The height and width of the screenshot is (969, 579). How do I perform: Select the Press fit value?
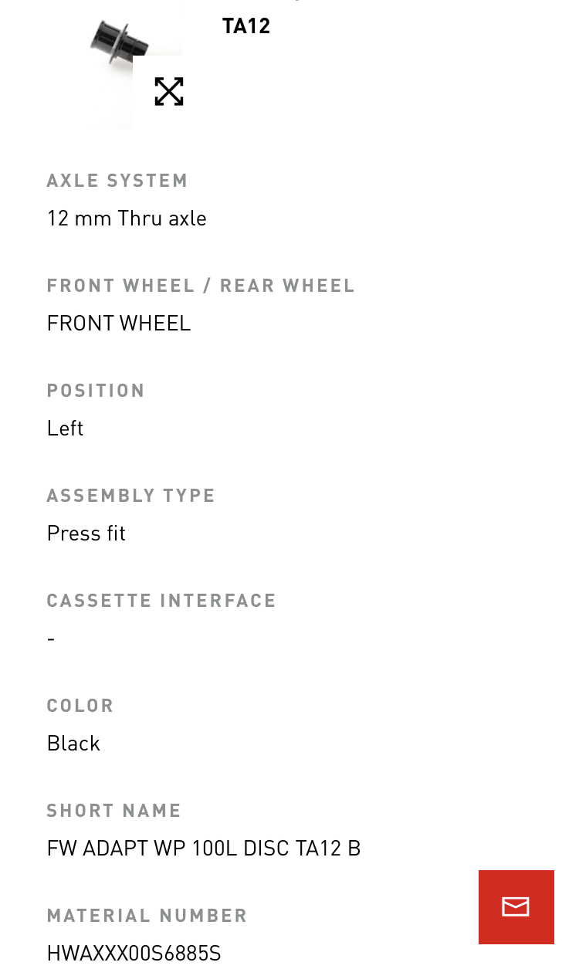(86, 534)
